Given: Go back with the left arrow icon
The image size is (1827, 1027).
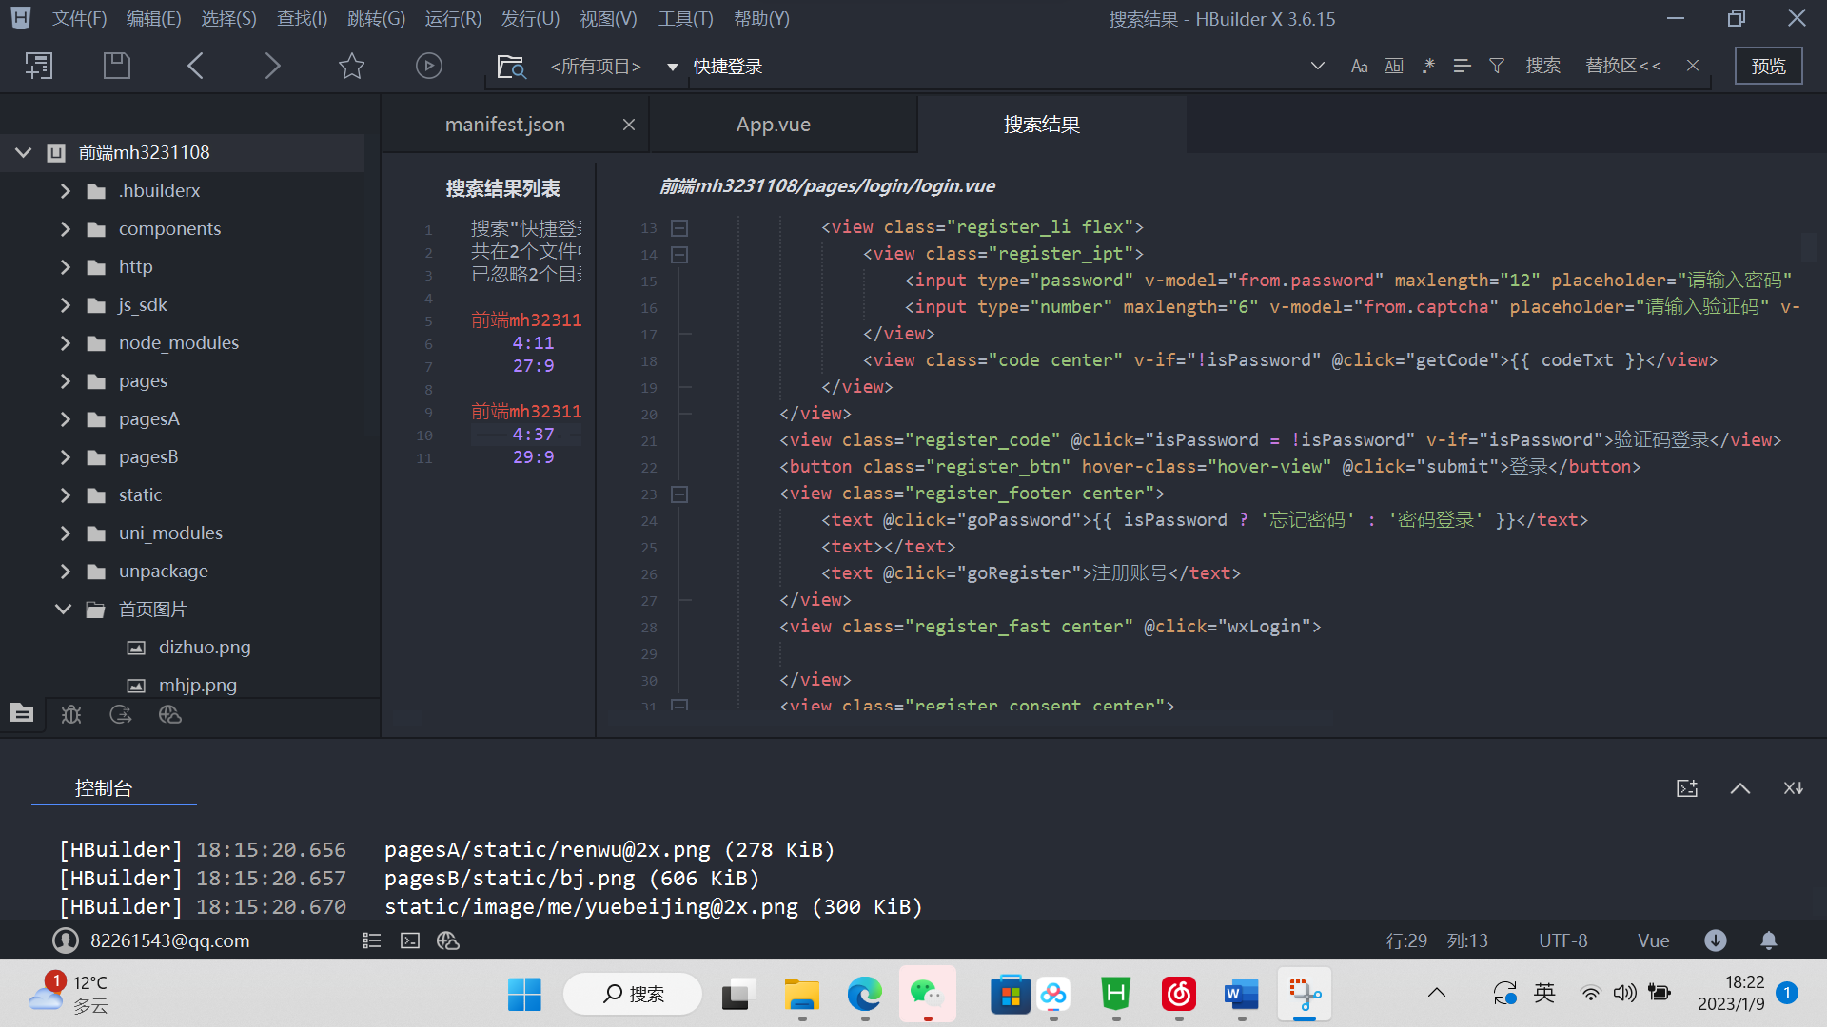Looking at the screenshot, I should click(x=195, y=66).
